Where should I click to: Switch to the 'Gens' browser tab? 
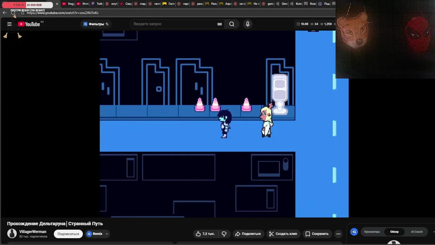click(x=282, y=4)
